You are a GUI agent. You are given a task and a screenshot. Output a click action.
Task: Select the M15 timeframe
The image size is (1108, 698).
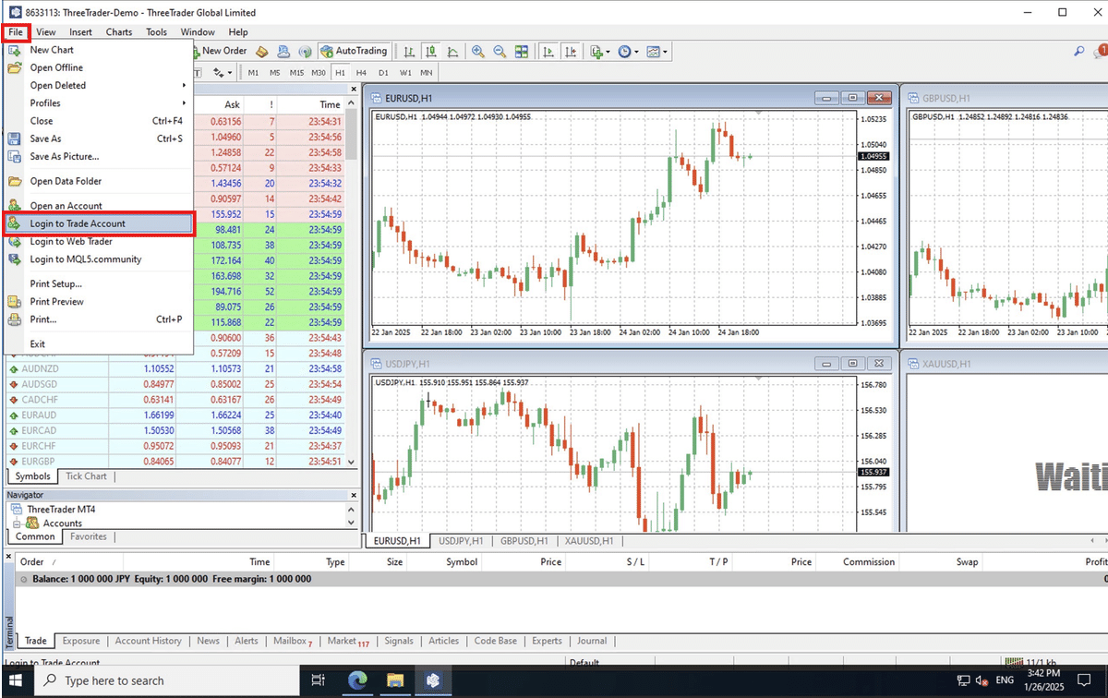point(296,73)
